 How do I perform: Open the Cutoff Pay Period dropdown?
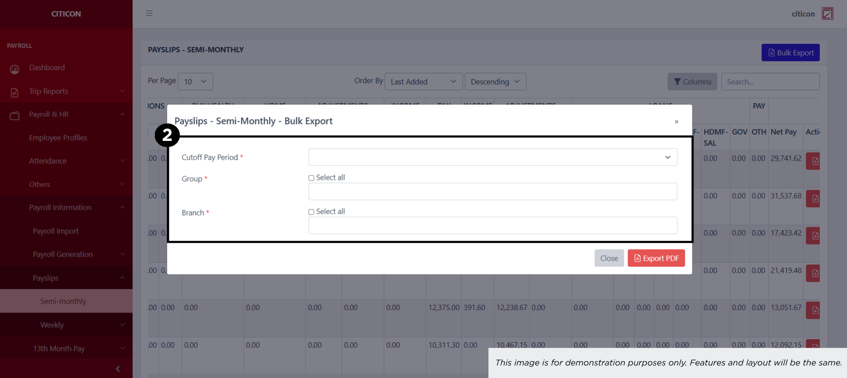coord(492,157)
